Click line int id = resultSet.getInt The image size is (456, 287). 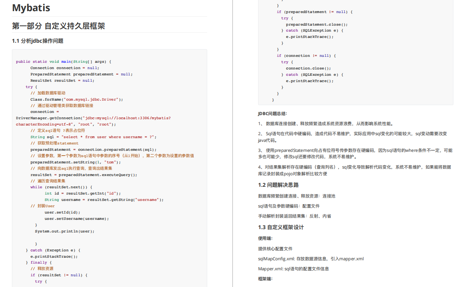83,193
